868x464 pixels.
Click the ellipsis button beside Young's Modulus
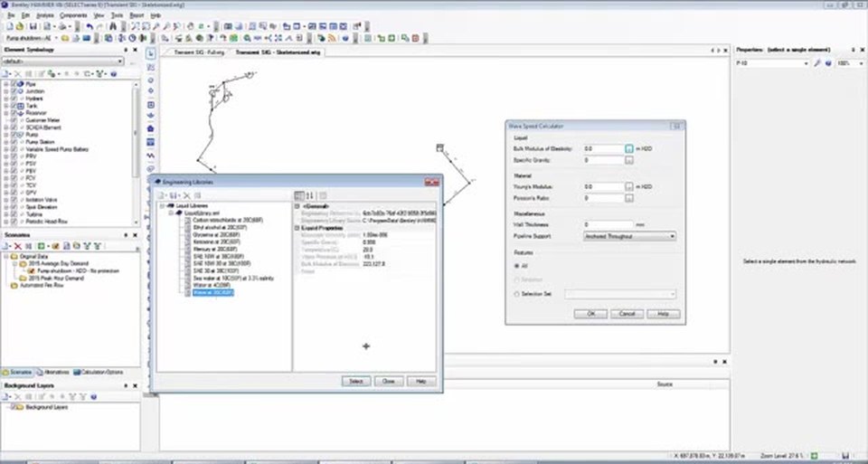coord(629,186)
